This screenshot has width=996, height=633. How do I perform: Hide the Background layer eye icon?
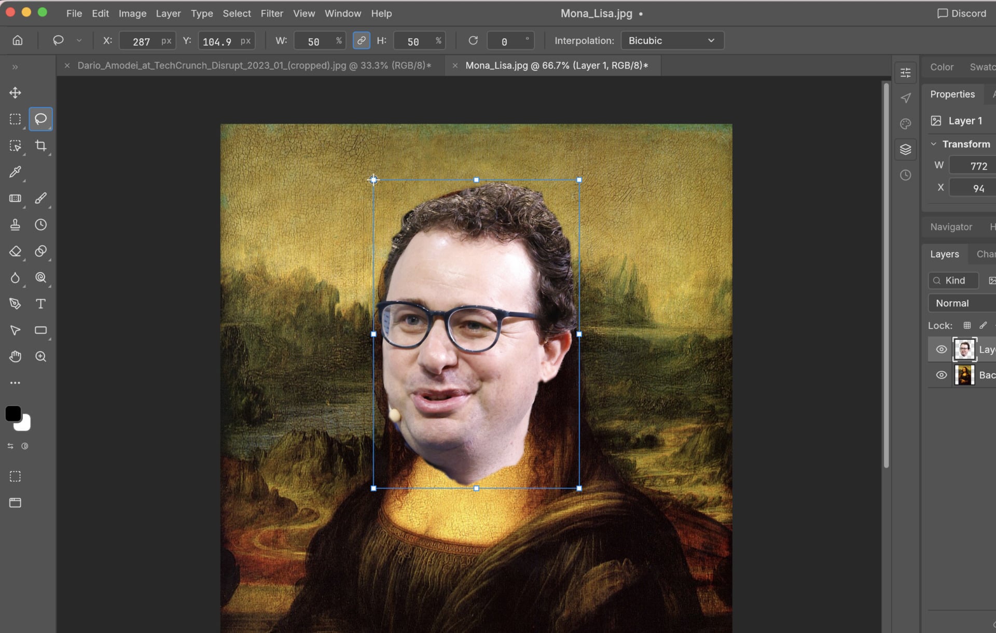coord(941,375)
